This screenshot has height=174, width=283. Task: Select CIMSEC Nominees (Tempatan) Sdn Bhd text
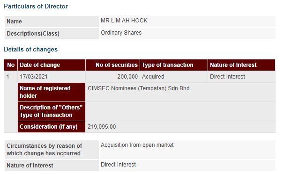139,88
